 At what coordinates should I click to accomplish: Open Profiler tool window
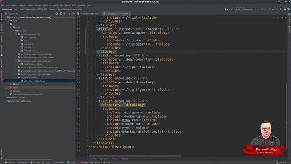coord(71,162)
